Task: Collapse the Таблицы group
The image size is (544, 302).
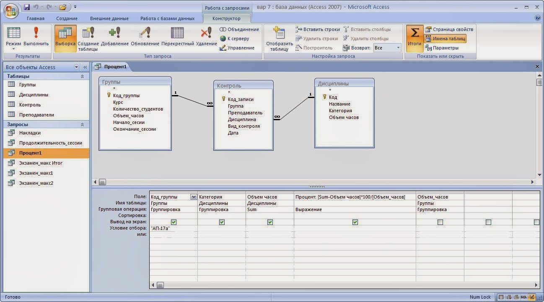Action: 82,77
